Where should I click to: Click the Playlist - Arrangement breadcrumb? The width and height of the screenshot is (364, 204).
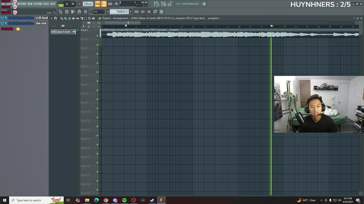(x=115, y=18)
